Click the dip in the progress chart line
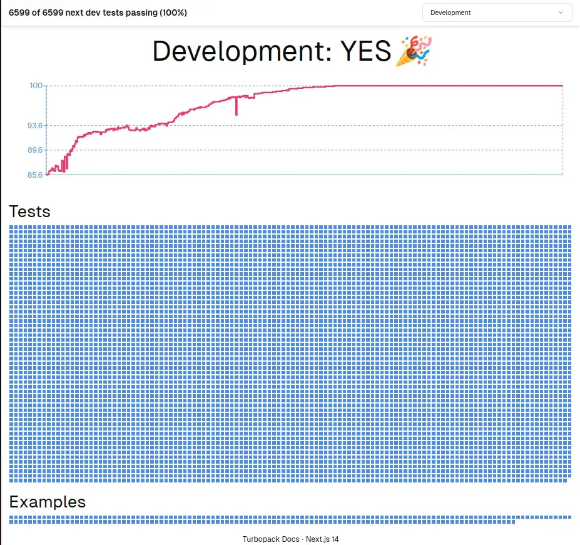580x545 pixels. point(237,106)
